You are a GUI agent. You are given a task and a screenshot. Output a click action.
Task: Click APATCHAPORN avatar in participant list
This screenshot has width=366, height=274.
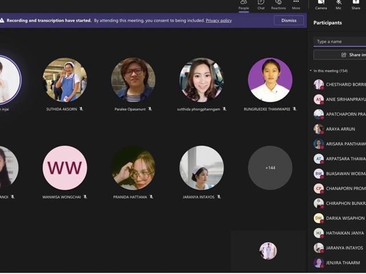click(319, 114)
